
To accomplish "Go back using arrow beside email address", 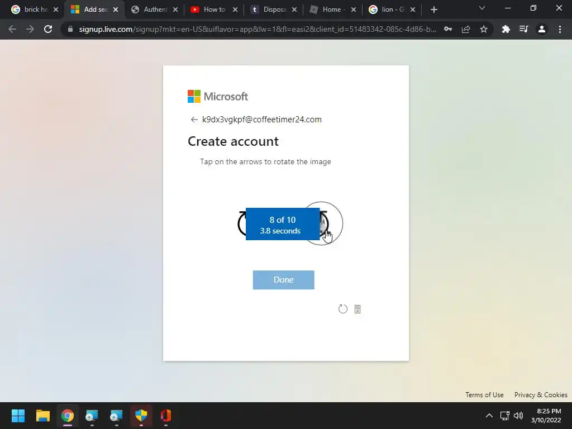I will tap(194, 120).
